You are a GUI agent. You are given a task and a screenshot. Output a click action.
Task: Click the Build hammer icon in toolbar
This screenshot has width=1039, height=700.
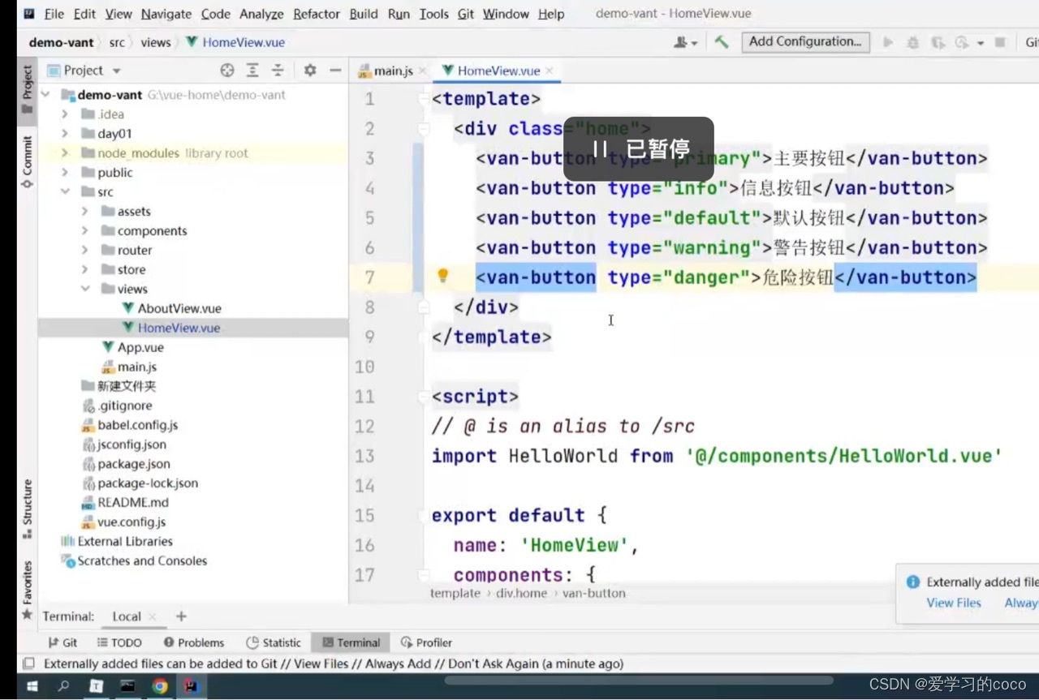(721, 42)
